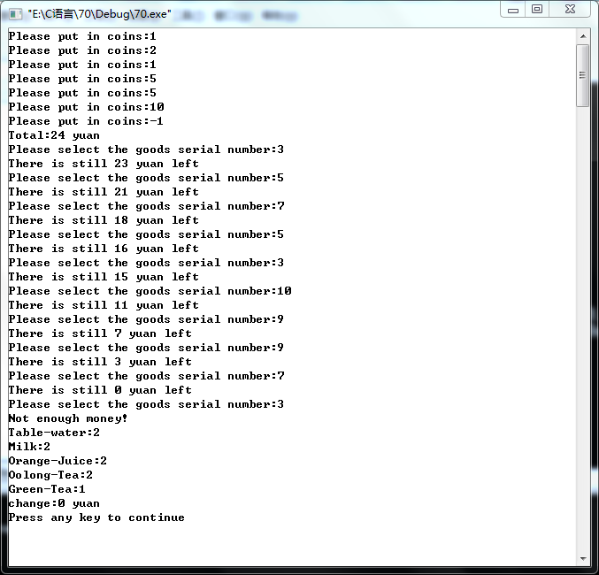Click the 'Milk:2' line

tap(29, 447)
